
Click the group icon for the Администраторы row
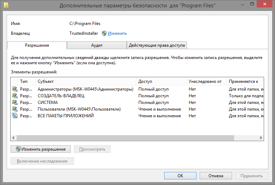tap(15, 89)
